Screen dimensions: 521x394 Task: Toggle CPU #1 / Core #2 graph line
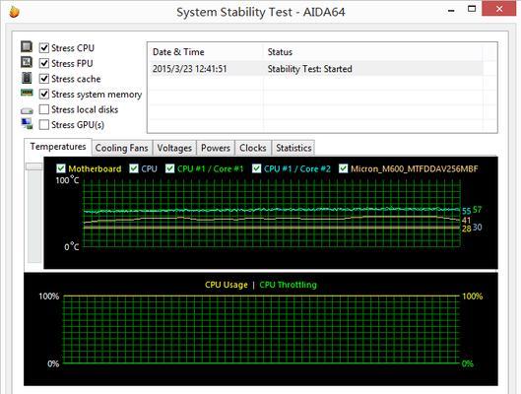tap(256, 168)
